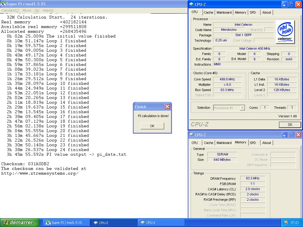The width and height of the screenshot is (303, 227).
Task: Click the Level 2 cache "128 KBytes"
Action: pyautogui.click(x=282, y=90)
